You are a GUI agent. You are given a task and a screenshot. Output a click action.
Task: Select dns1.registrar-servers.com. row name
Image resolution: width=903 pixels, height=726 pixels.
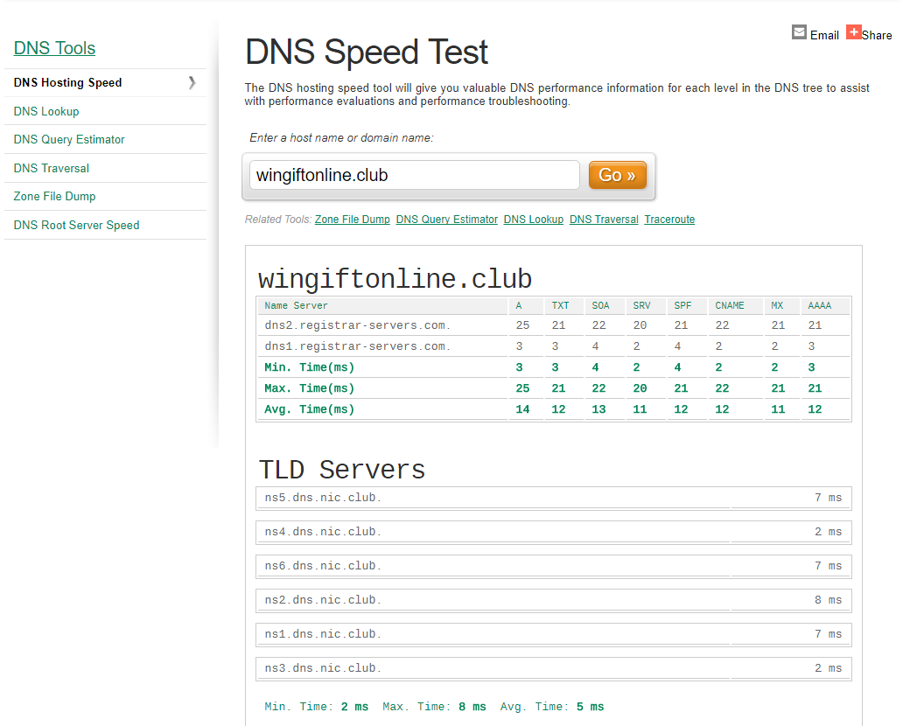(x=357, y=346)
